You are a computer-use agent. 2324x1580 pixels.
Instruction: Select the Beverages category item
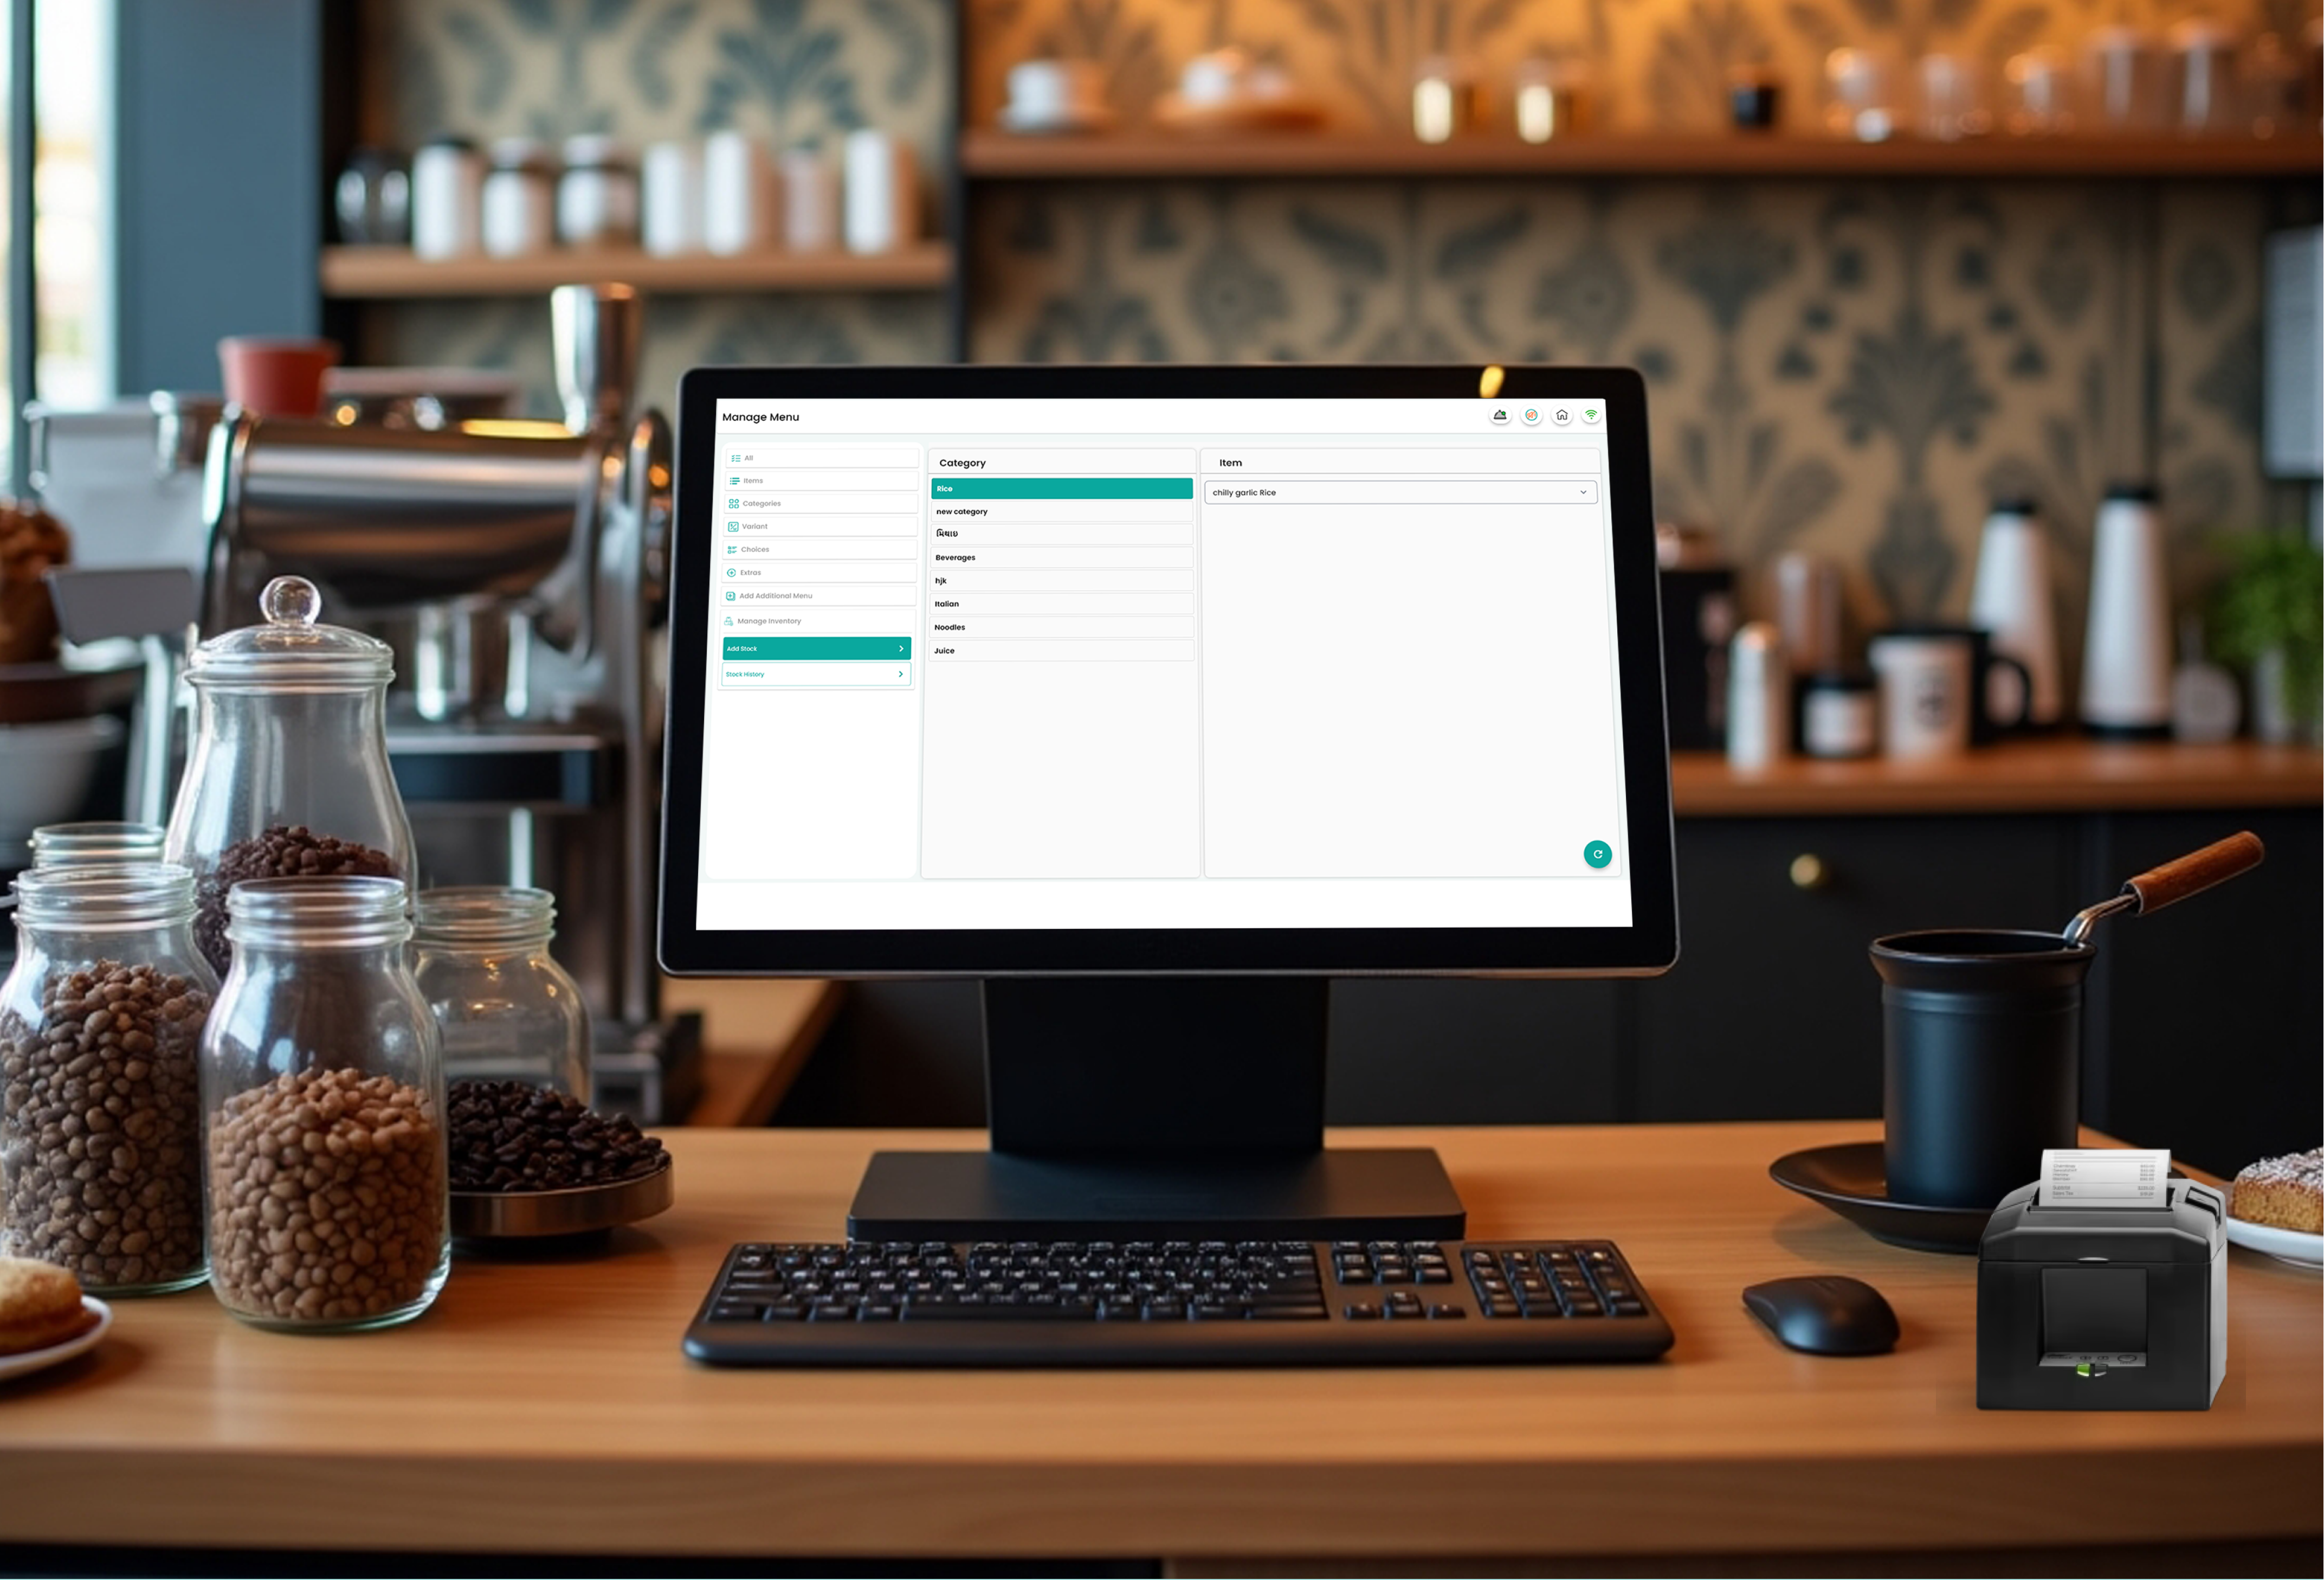pyautogui.click(x=1059, y=557)
